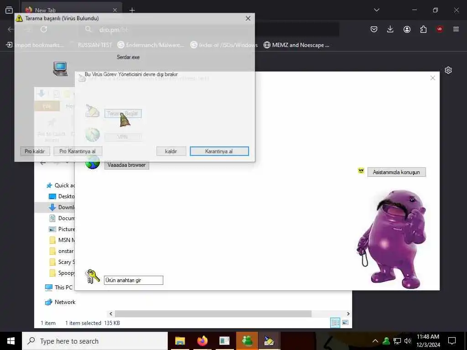Open the Firefox account icon
The width and height of the screenshot is (467, 350).
(407, 29)
